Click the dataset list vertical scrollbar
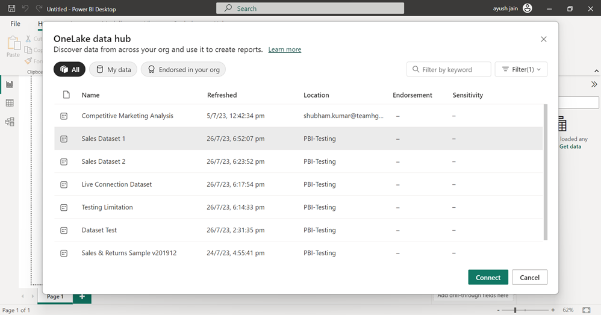The image size is (601, 315). click(x=546, y=172)
